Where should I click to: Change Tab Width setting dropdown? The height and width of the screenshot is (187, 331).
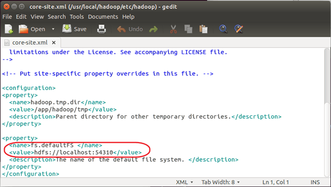[221, 182]
